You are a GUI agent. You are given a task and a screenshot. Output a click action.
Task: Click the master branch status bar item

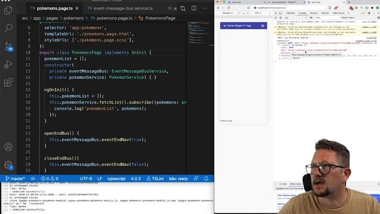[x=15, y=178]
